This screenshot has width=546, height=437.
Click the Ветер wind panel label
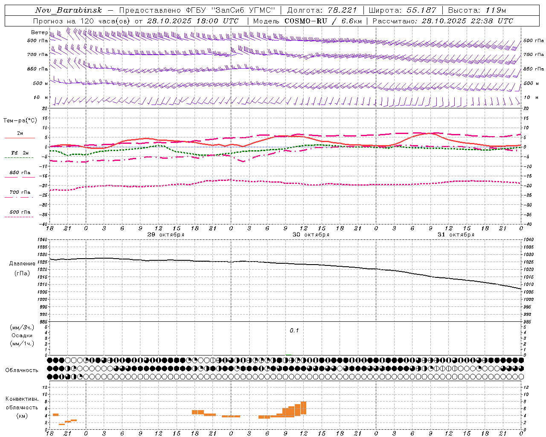pos(40,32)
